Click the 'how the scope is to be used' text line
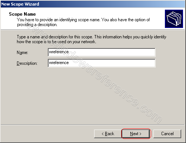Viewport: 186px width, 143px height. (56, 42)
